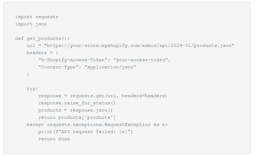Click the 'import requests' line
This screenshot has height=157, width=256.
(x=37, y=17)
